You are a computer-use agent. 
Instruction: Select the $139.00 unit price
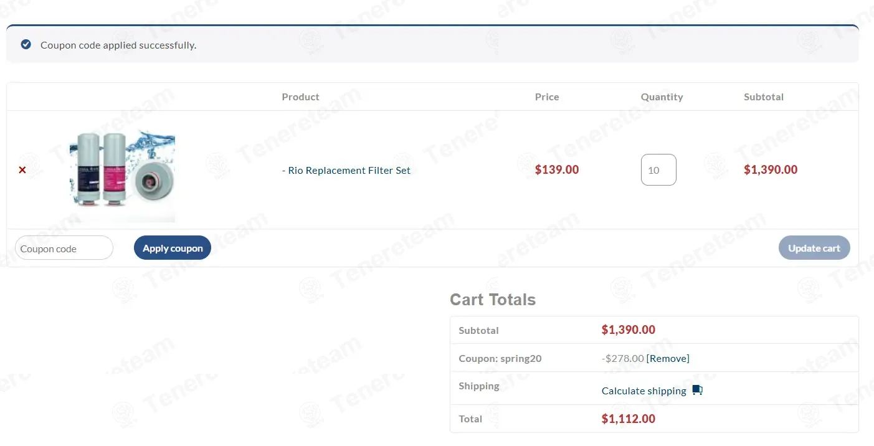(x=557, y=169)
